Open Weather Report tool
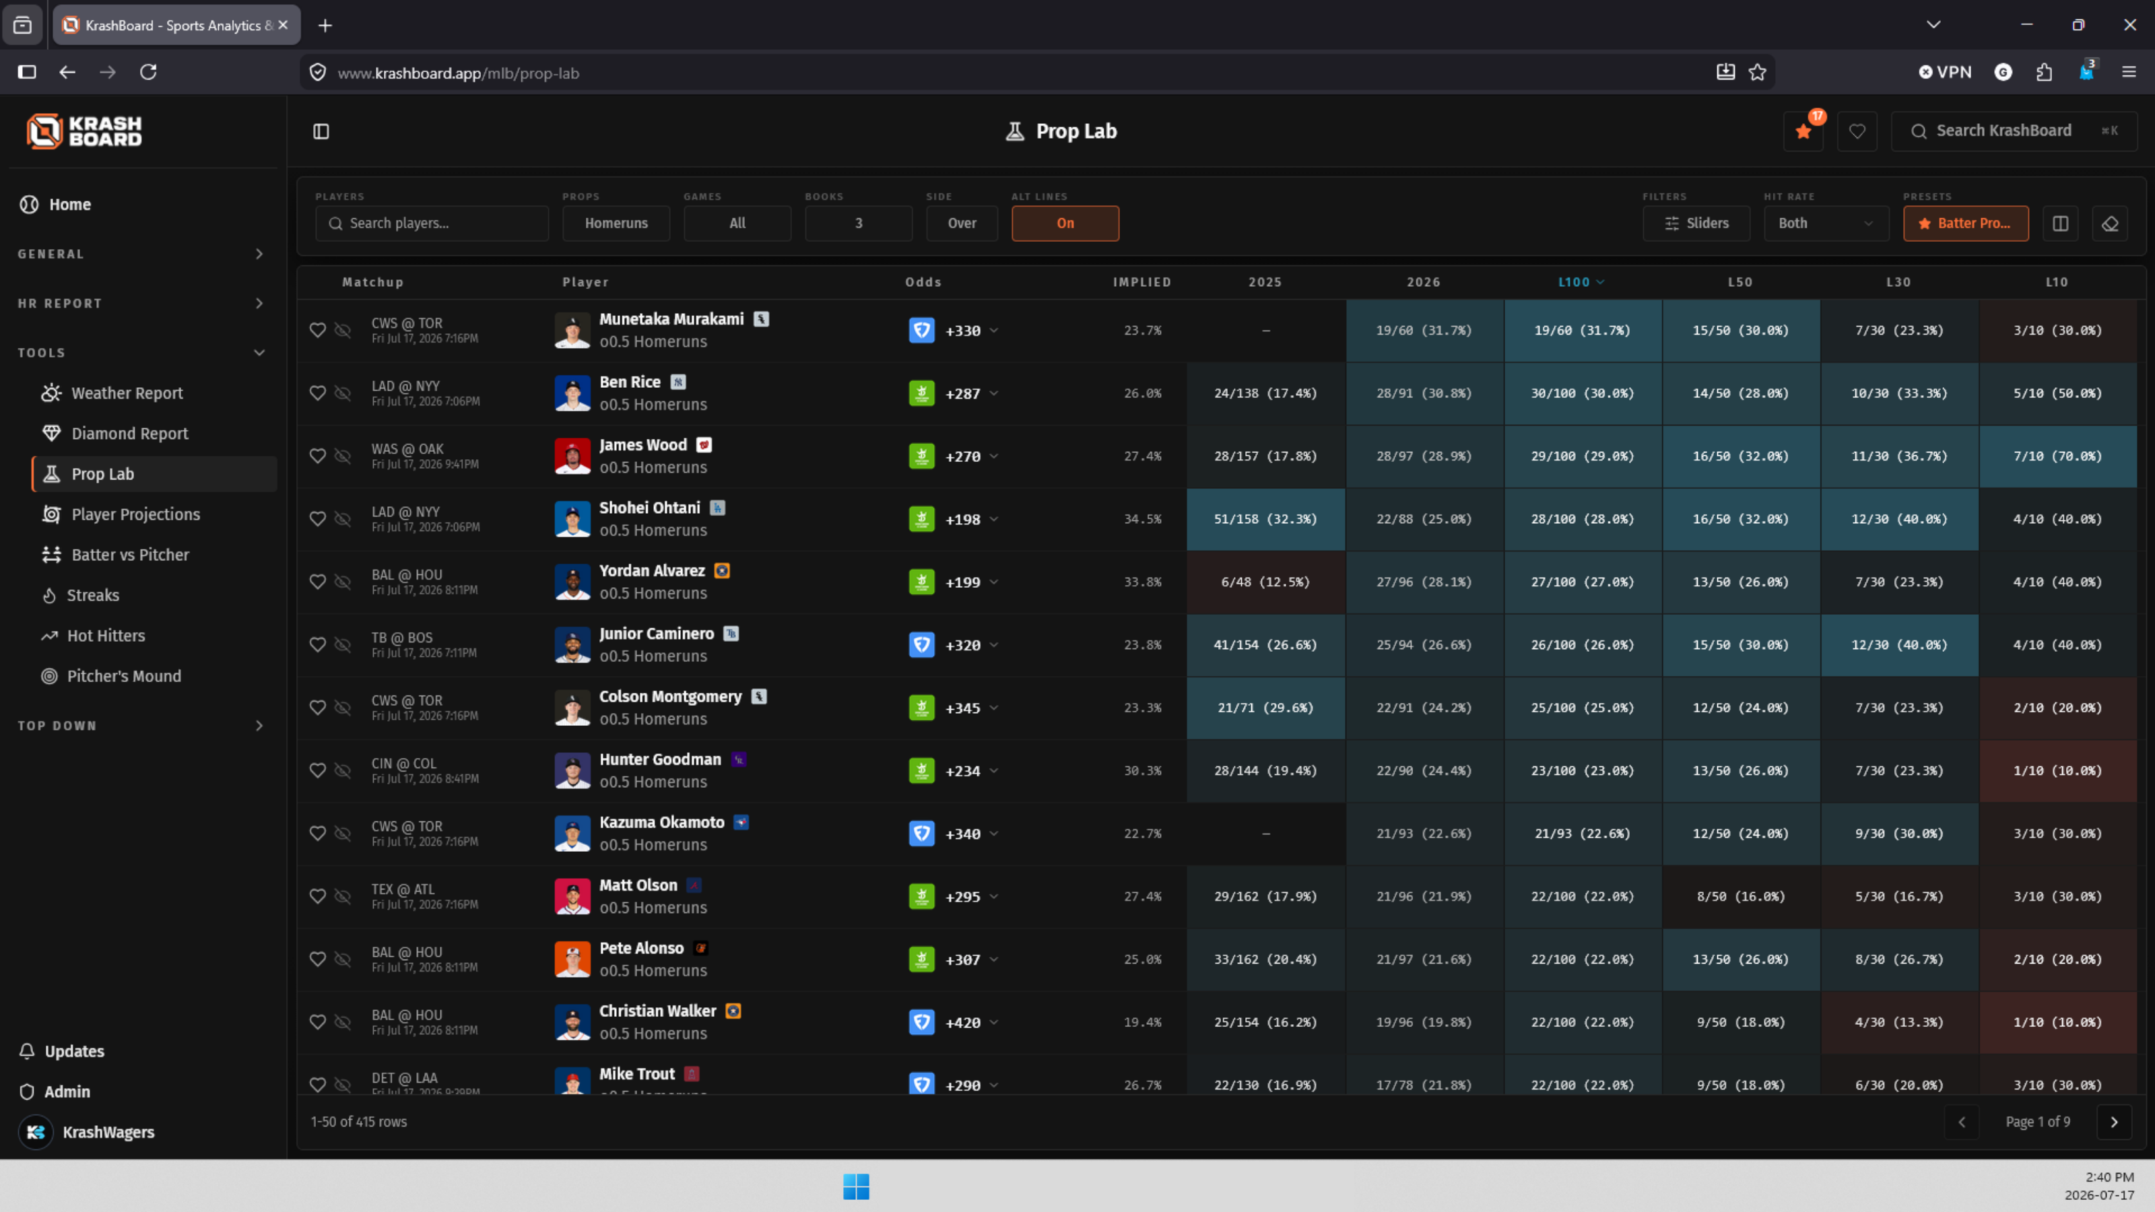 (x=127, y=393)
